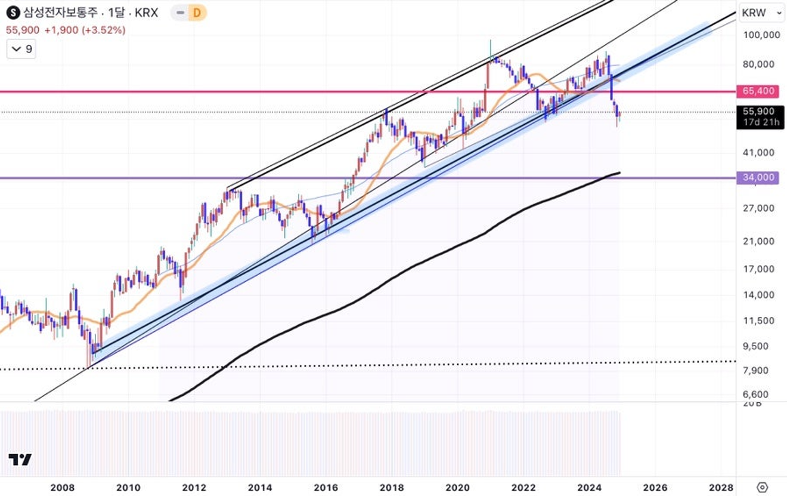
Task: Click the 2026 label on time axis
Action: (x=655, y=488)
